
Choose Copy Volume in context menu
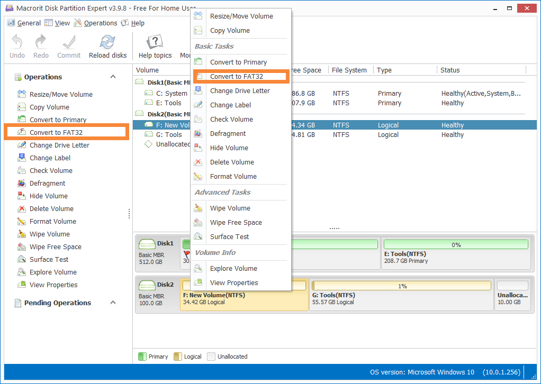tap(241, 30)
